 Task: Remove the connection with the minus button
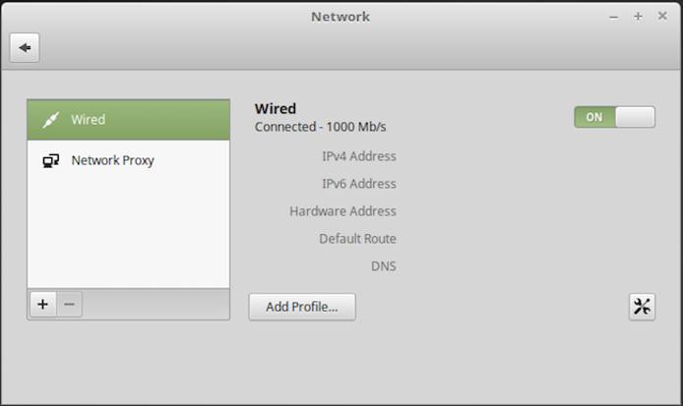(x=69, y=305)
